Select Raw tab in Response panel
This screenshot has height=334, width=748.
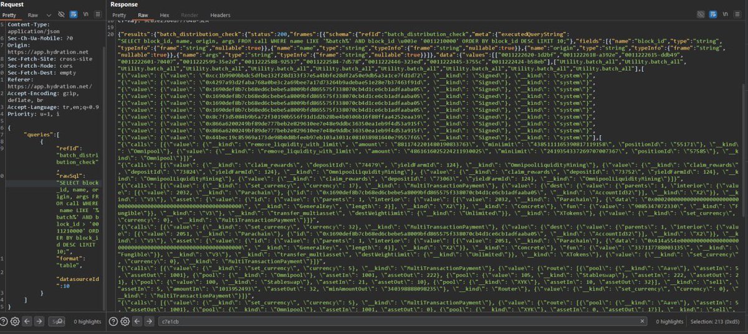click(x=143, y=15)
